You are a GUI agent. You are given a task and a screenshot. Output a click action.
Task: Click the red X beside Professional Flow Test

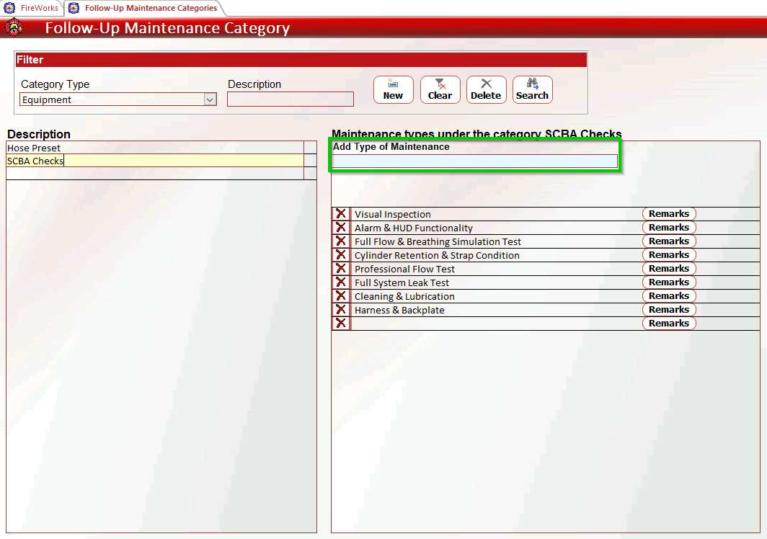(340, 268)
